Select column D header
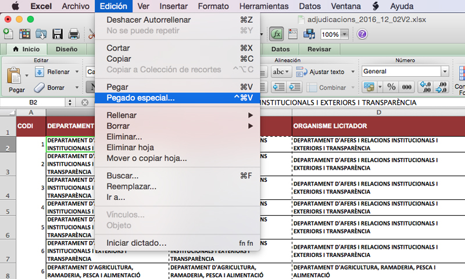465x279 pixels. click(378, 112)
